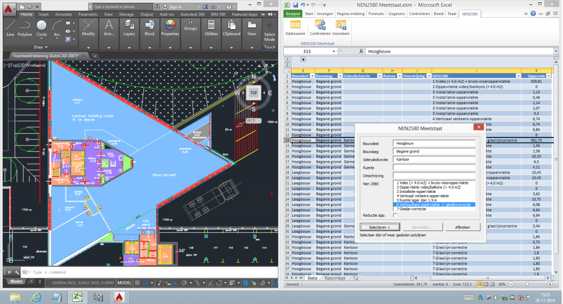
Task: Click the Excel undo arrow
Action: point(303,5)
